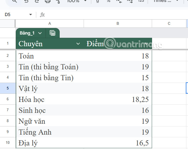Click the Vật lý cell

pos(50,88)
